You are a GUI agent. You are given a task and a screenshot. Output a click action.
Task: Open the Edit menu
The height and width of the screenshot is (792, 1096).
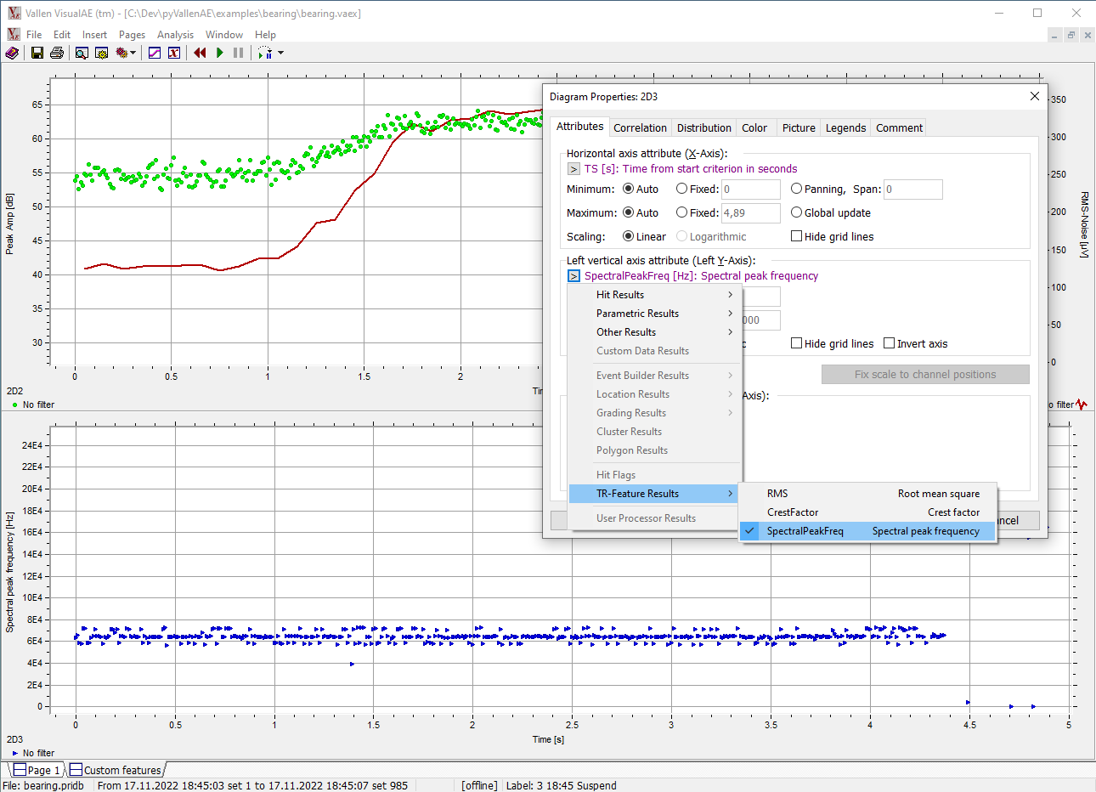coord(62,35)
